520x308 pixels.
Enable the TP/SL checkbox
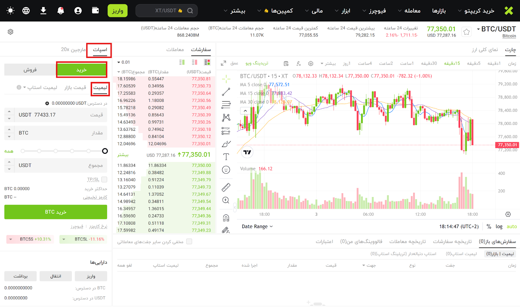[104, 179]
